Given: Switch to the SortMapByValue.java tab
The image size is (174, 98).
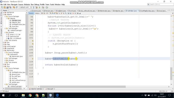Looking at the screenshot, I should pyautogui.click(x=148, y=11).
